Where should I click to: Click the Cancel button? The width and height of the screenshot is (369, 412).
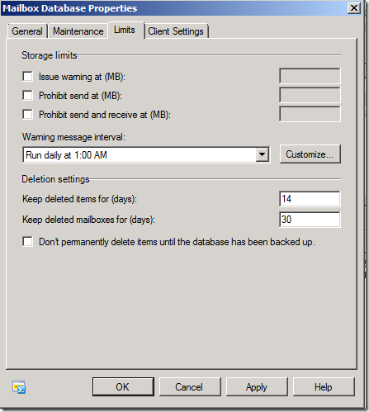tap(190, 387)
